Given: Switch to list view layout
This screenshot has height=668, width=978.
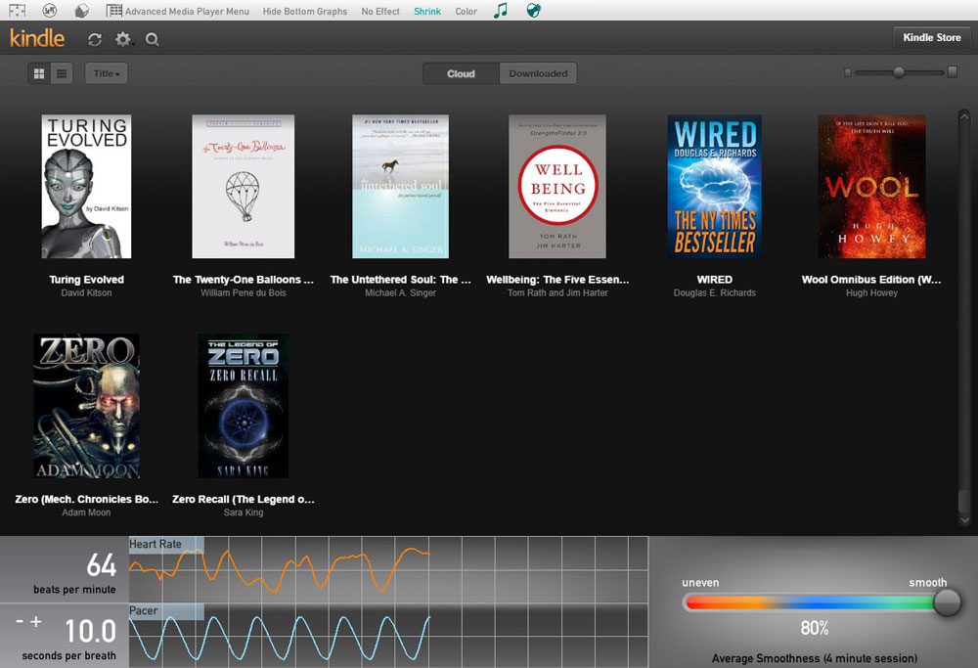Looking at the screenshot, I should tap(62, 73).
